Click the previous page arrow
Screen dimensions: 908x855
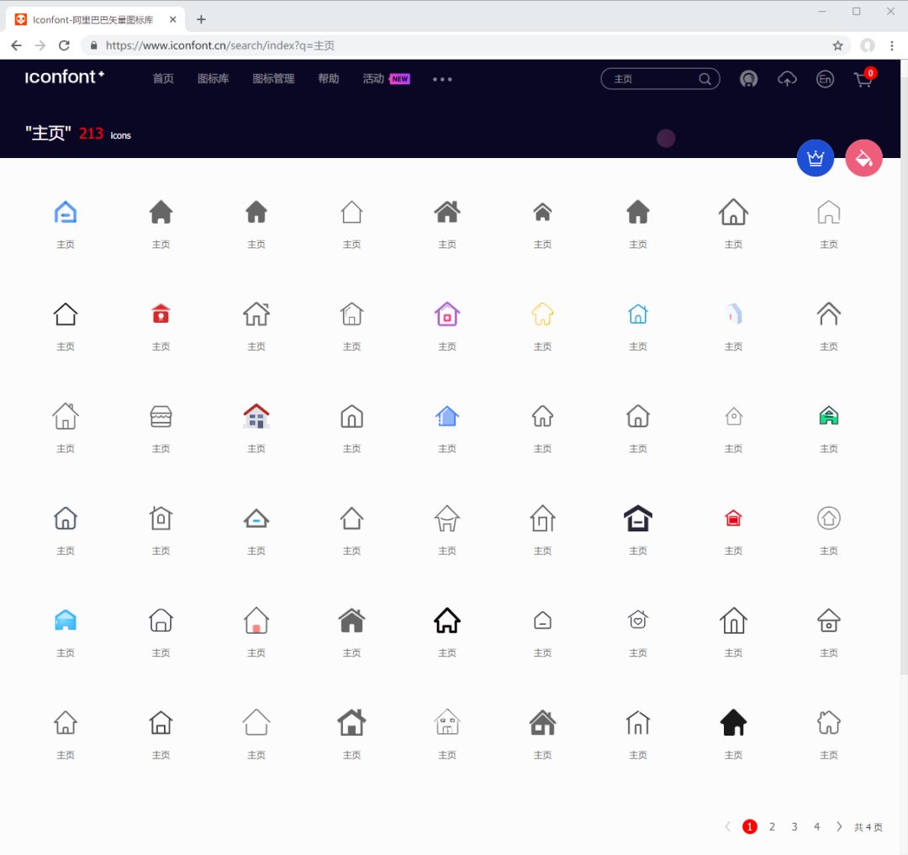click(x=727, y=826)
